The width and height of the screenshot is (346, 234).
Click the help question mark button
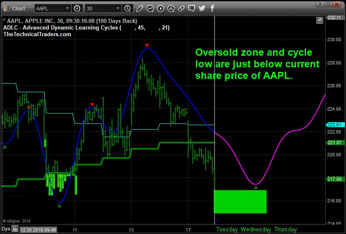(320, 4)
